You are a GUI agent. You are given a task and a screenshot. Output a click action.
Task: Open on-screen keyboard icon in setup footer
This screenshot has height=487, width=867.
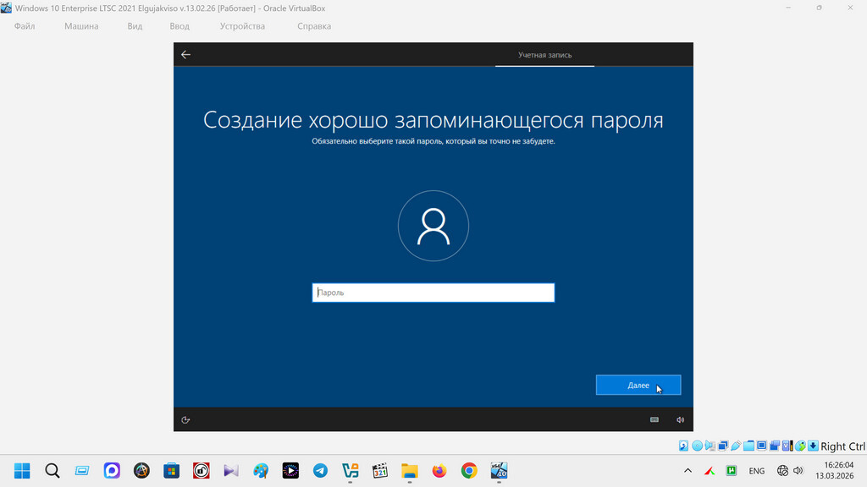(x=654, y=419)
